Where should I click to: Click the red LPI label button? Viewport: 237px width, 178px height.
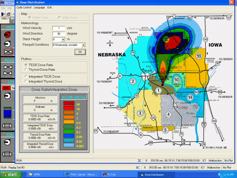point(6,88)
